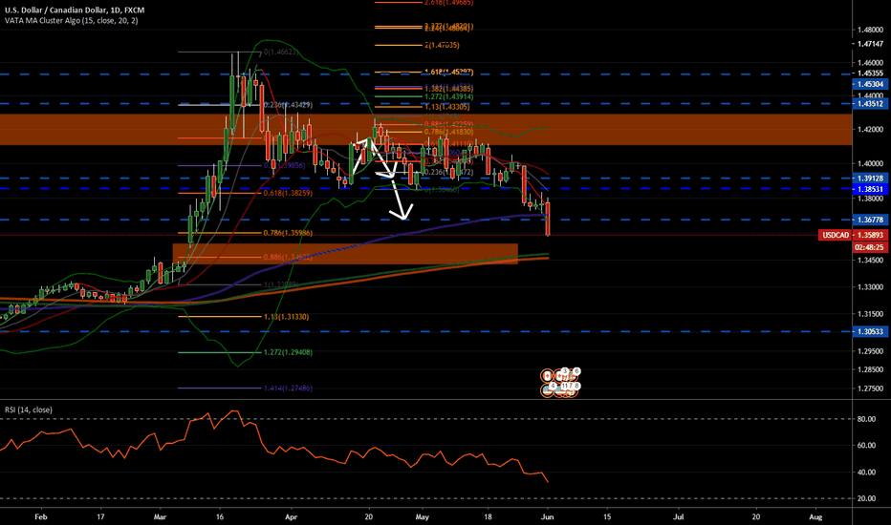Viewport: 891px width, 525px height.
Task: Select the Fibonacci level 0.236(1.43429)
Action: [288, 105]
